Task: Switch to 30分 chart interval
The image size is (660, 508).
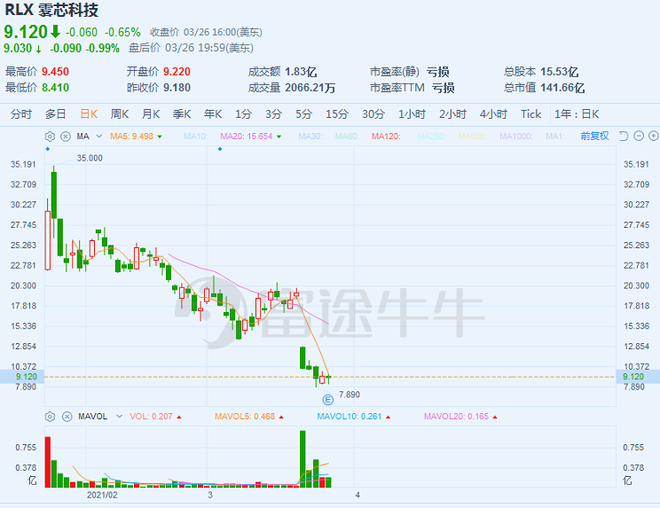Action: pos(373,114)
